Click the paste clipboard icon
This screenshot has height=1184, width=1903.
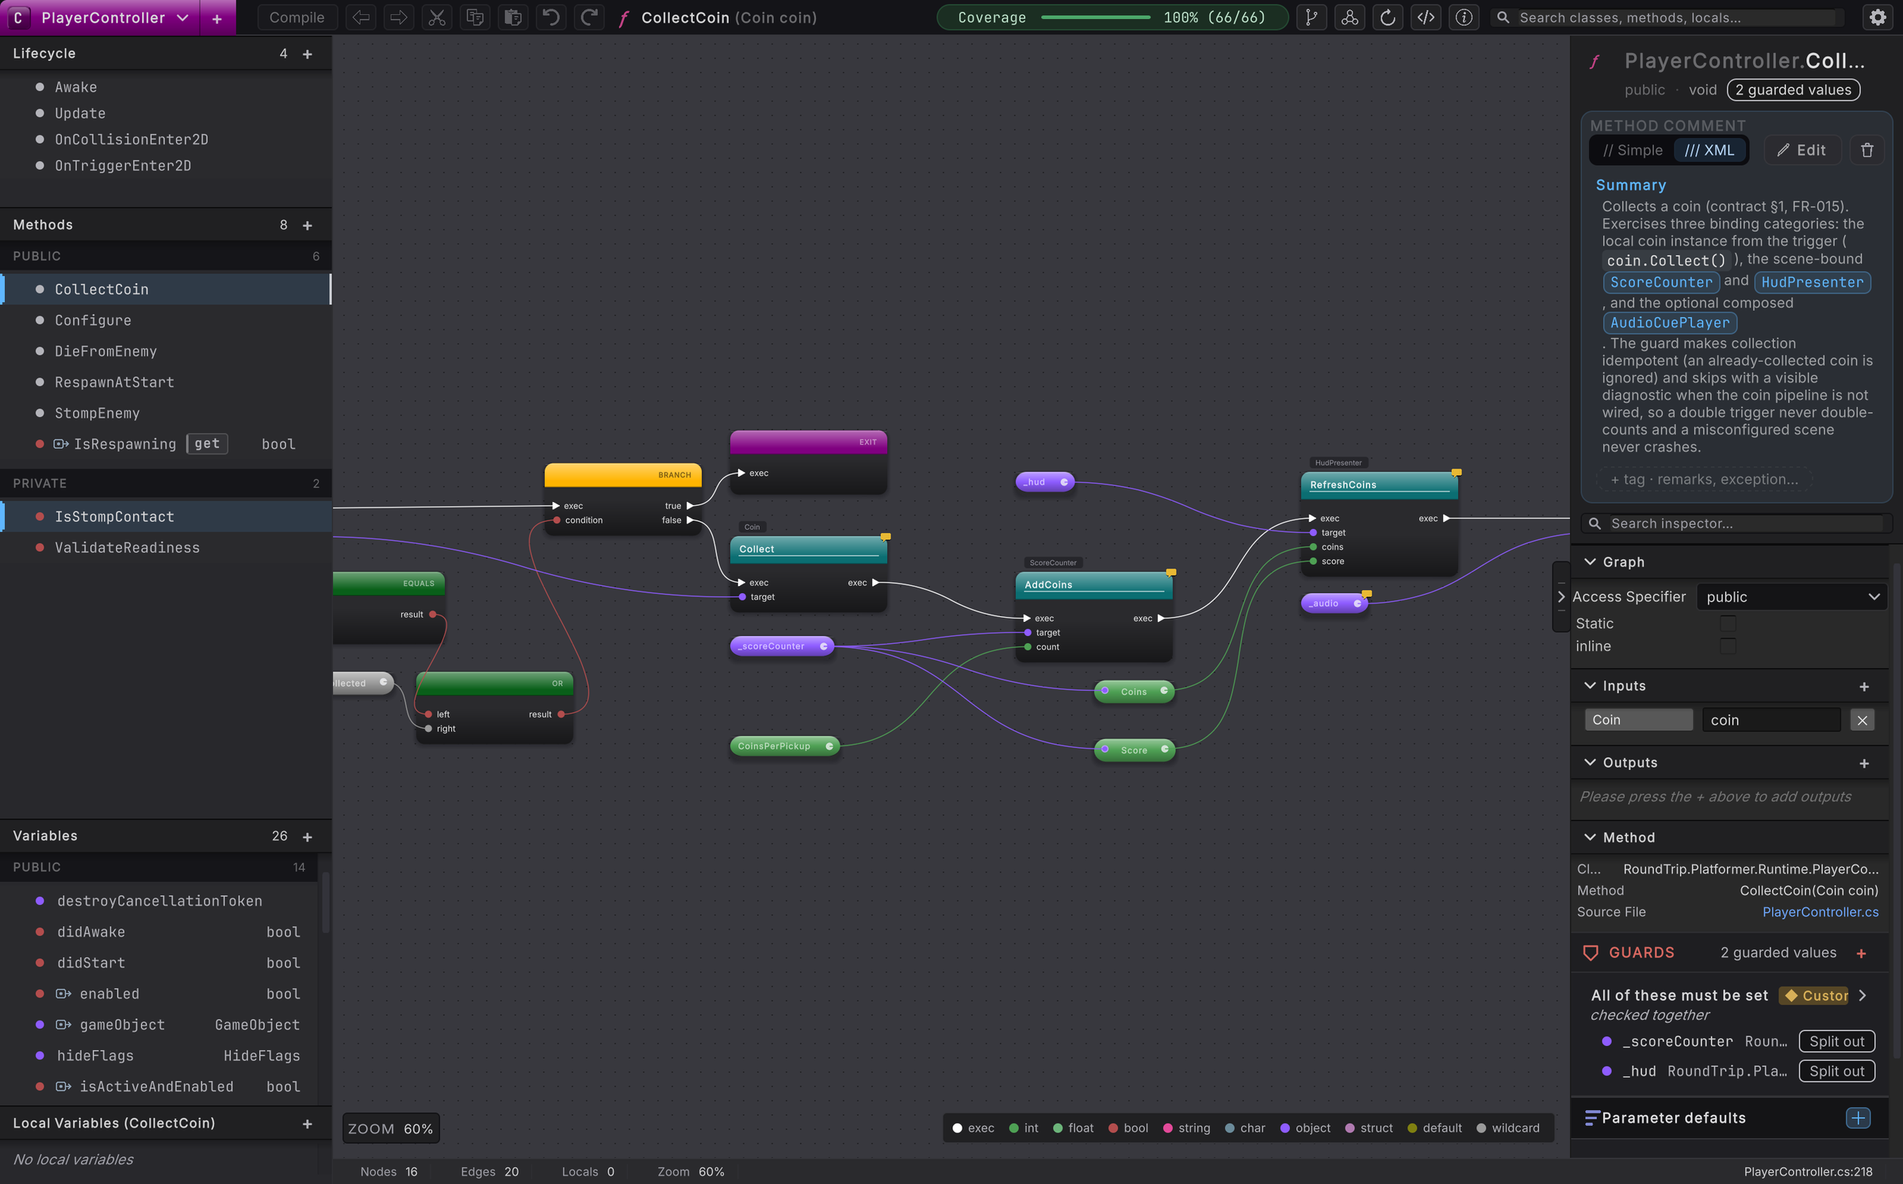[513, 17]
